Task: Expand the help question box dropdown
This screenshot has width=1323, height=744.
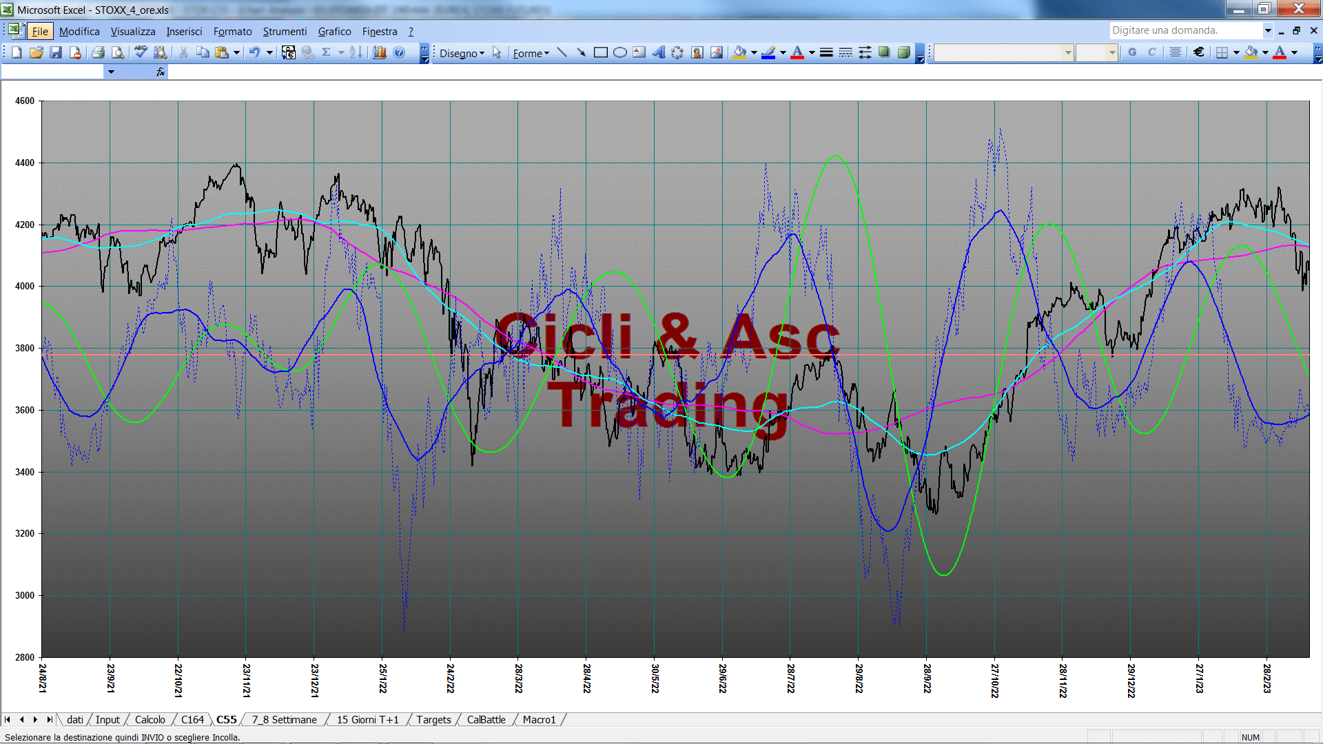Action: click(1267, 30)
